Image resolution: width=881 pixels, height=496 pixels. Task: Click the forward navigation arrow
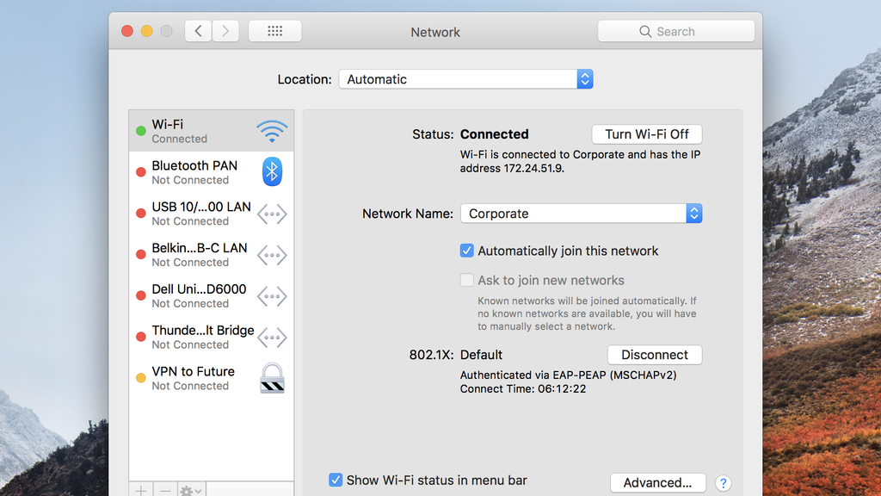coord(225,30)
